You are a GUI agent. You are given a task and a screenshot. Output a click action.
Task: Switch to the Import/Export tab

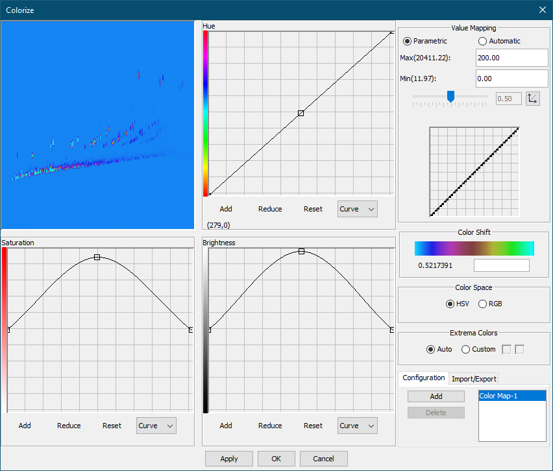[x=473, y=378]
